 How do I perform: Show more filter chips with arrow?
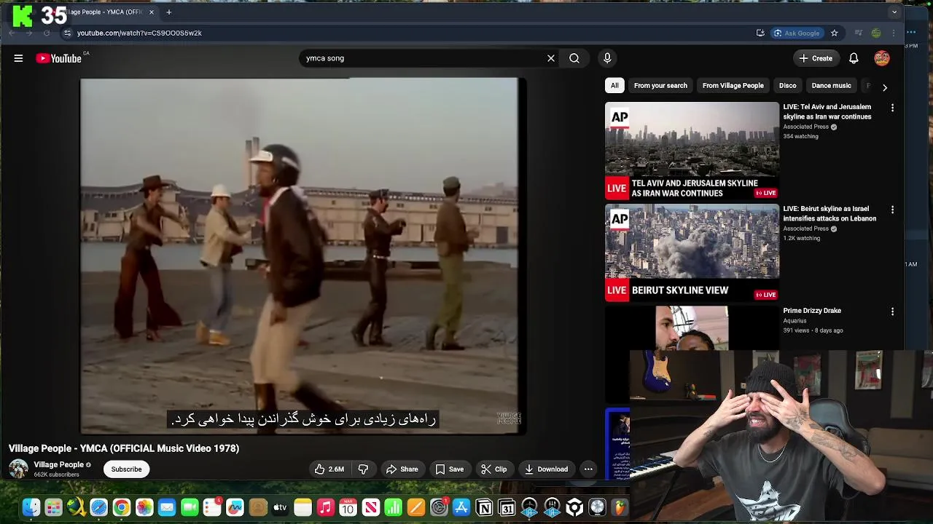pos(884,87)
